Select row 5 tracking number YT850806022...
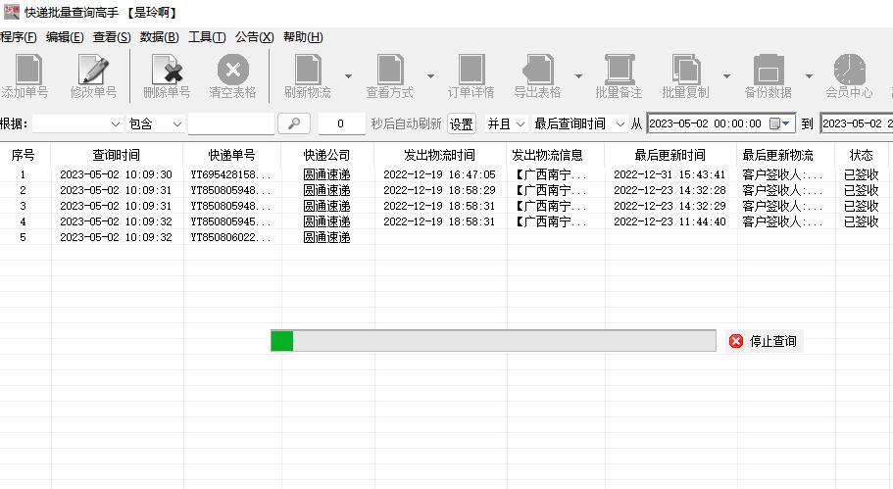 coord(230,237)
